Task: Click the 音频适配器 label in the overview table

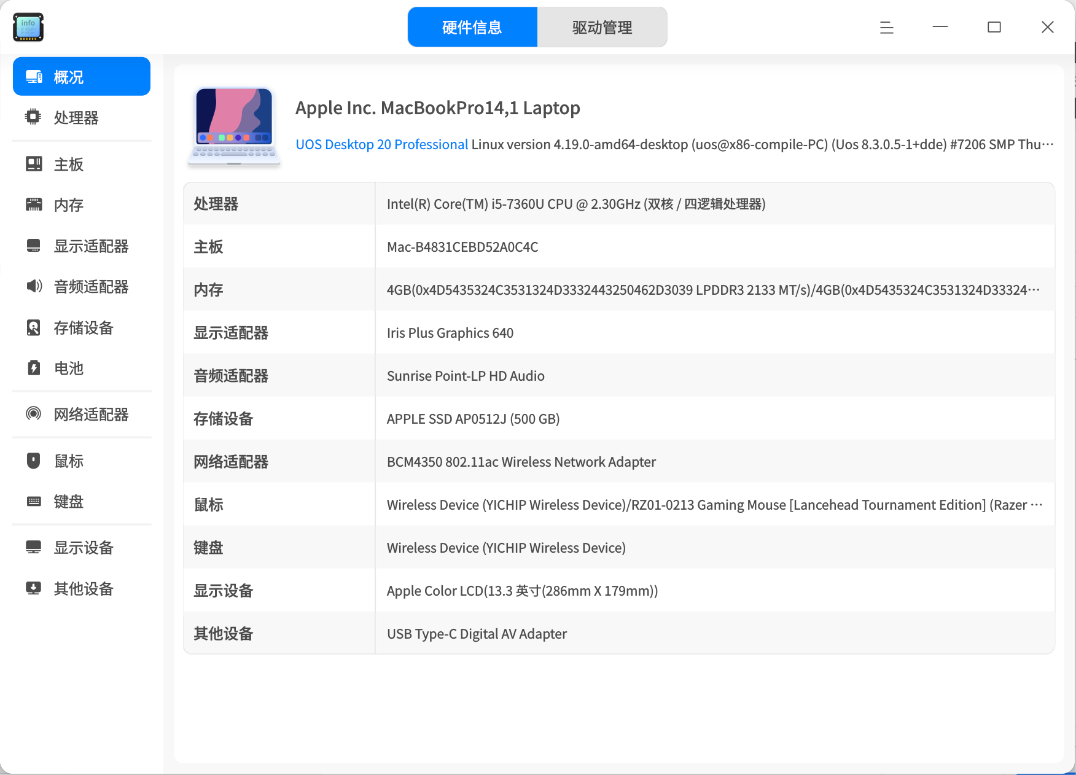Action: click(x=231, y=376)
